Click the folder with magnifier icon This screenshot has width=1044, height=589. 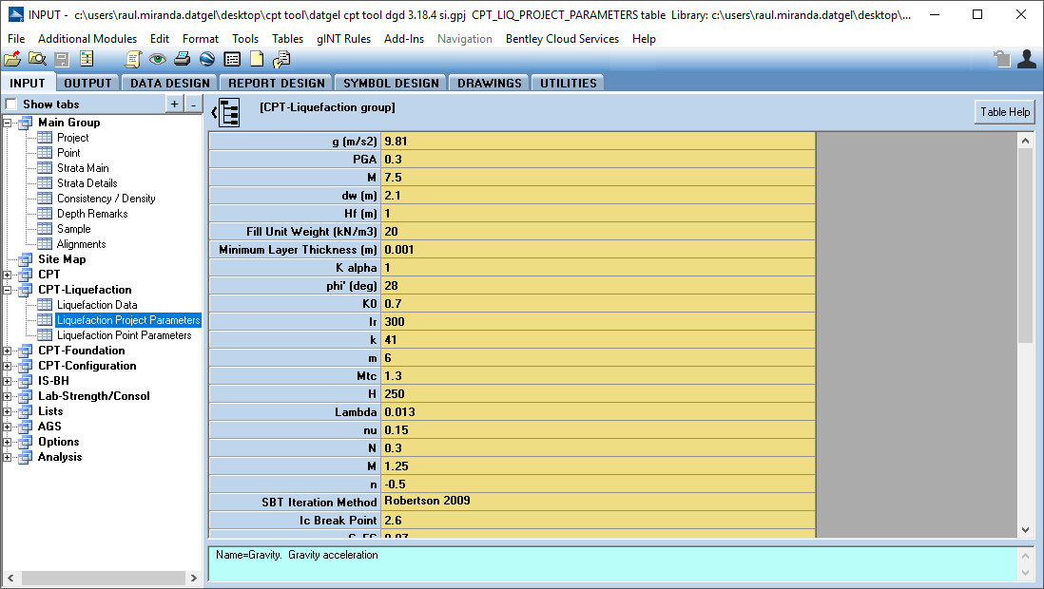coord(37,59)
